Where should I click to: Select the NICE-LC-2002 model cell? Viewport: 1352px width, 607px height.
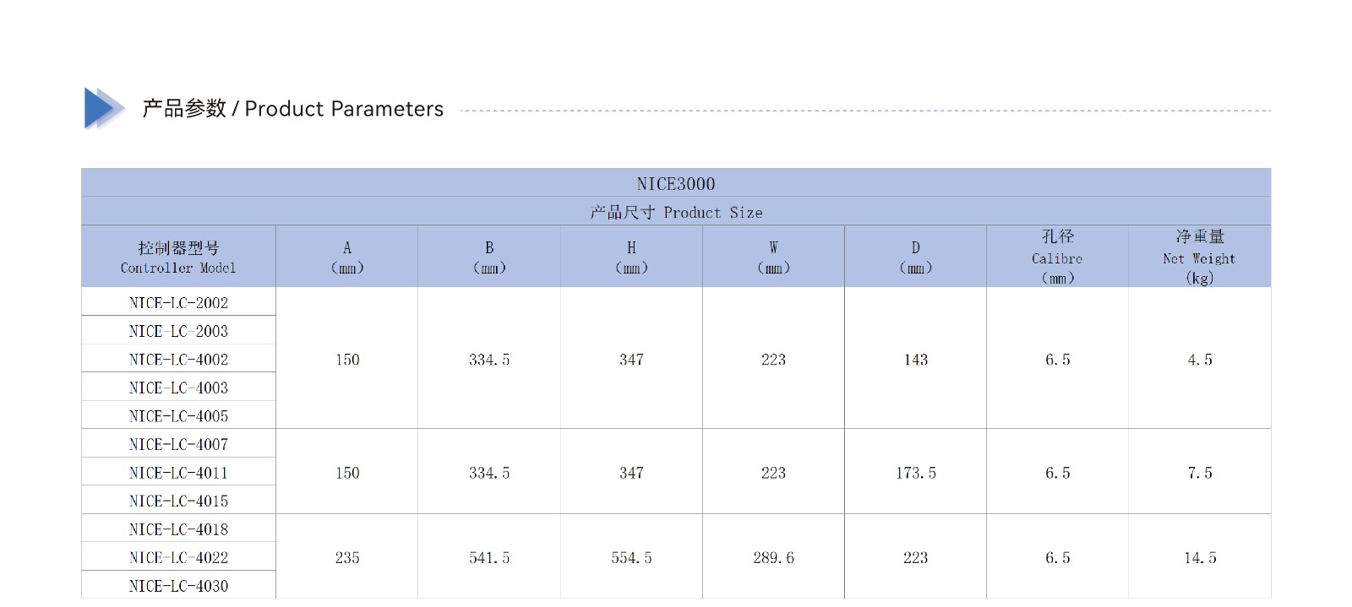point(178,302)
